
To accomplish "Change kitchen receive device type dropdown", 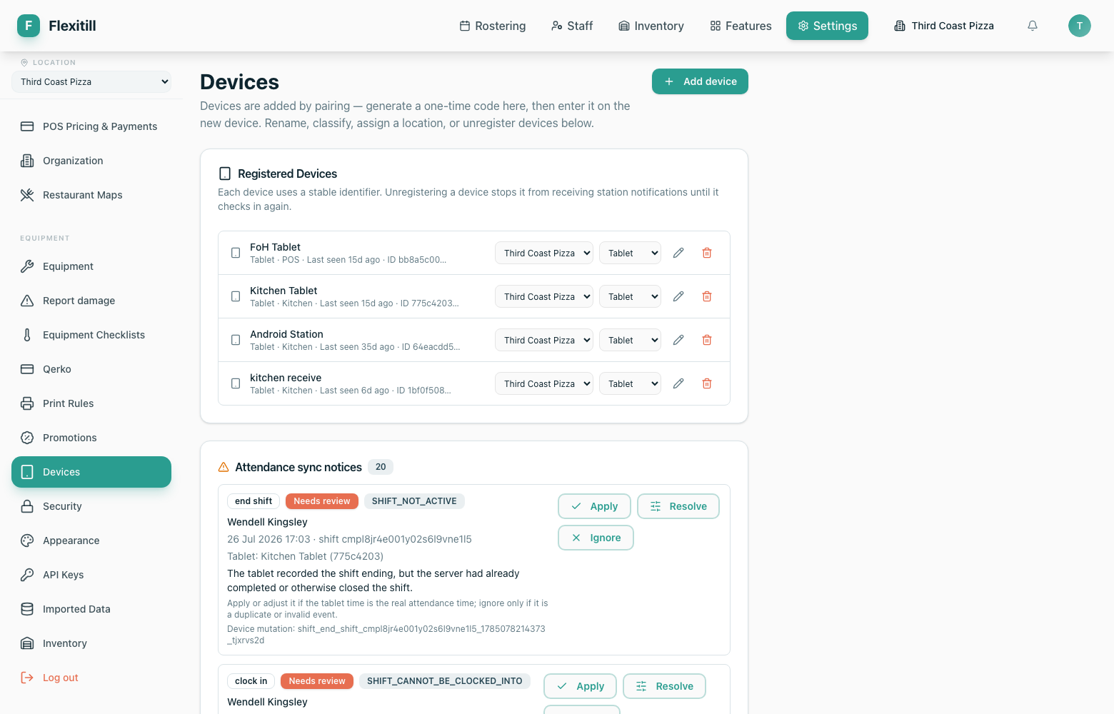I will 630,383.
